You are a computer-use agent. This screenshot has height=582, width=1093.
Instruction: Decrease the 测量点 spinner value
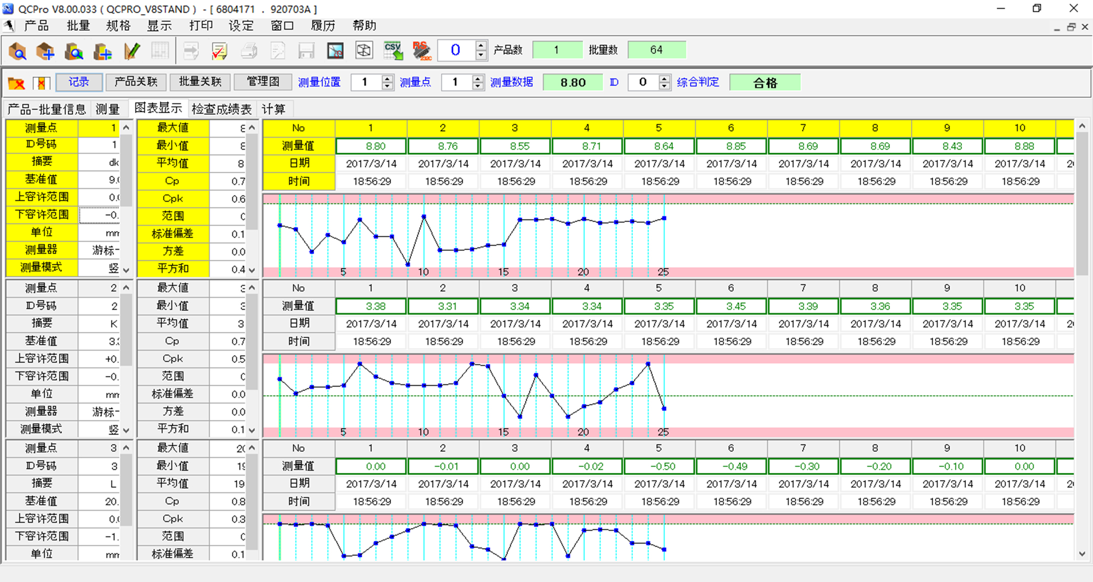478,86
